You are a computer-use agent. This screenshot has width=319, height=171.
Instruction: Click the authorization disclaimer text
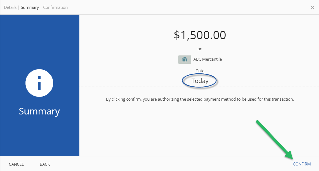[200, 99]
